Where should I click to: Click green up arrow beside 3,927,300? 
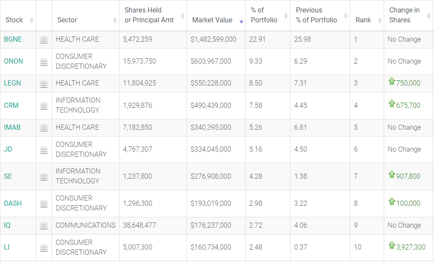click(391, 245)
